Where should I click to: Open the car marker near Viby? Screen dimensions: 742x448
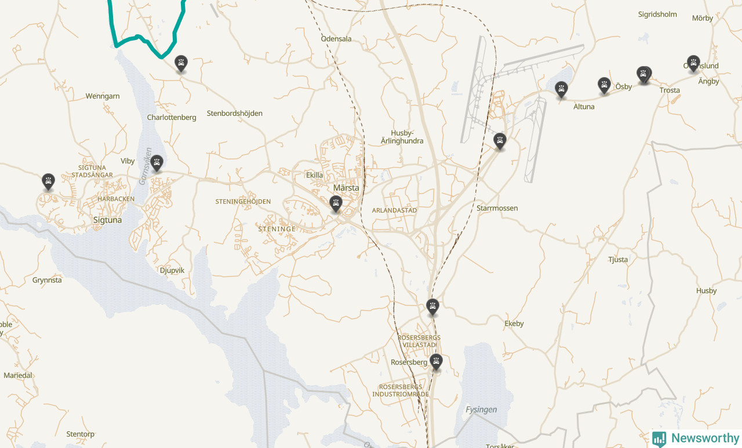point(157,162)
